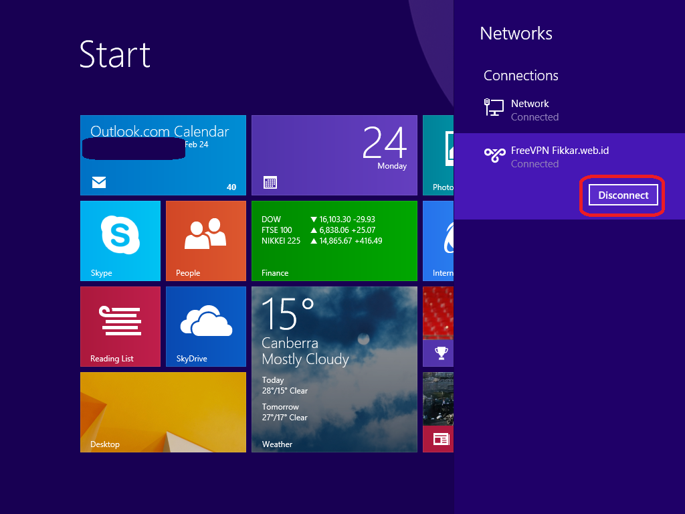
Task: Click the mail envelope icon on Outlook tile
Action: [99, 182]
